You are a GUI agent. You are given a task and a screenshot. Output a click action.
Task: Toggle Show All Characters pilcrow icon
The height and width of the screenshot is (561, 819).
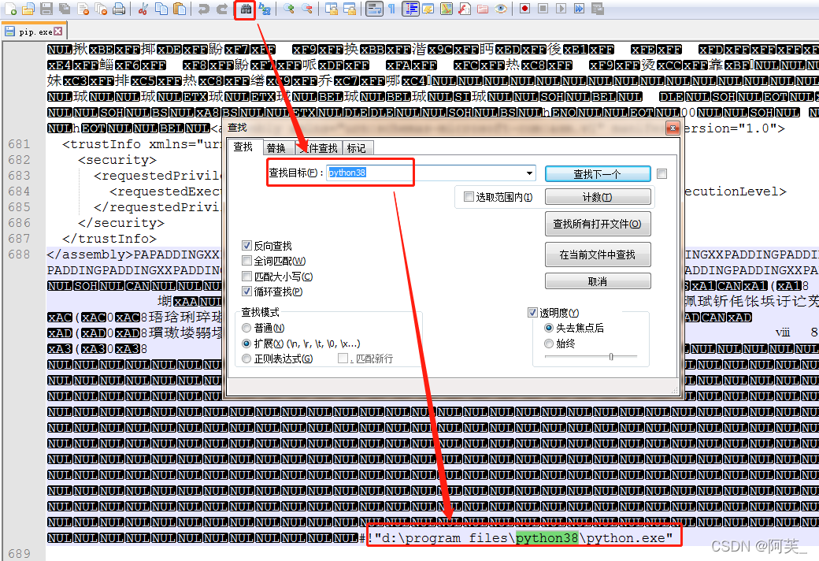(391, 9)
